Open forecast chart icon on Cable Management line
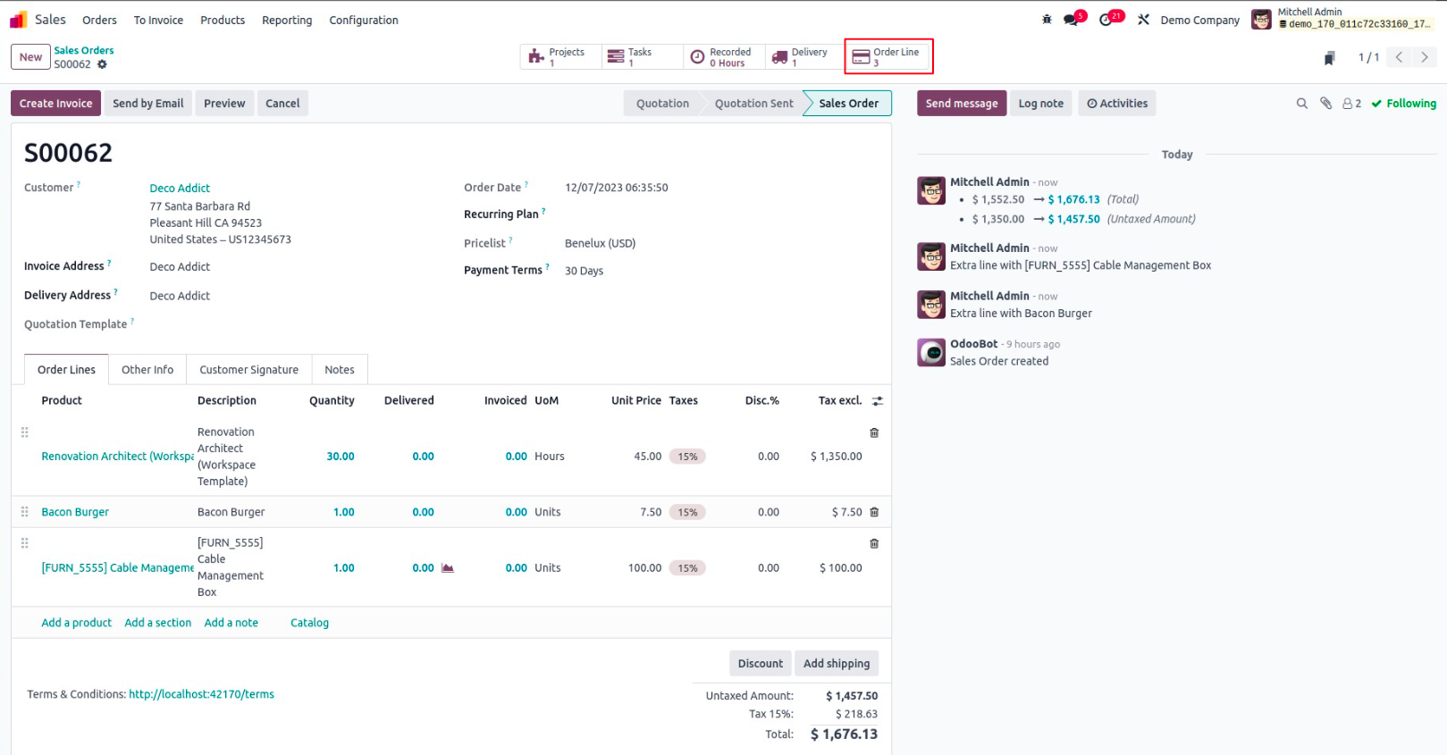 tap(448, 568)
